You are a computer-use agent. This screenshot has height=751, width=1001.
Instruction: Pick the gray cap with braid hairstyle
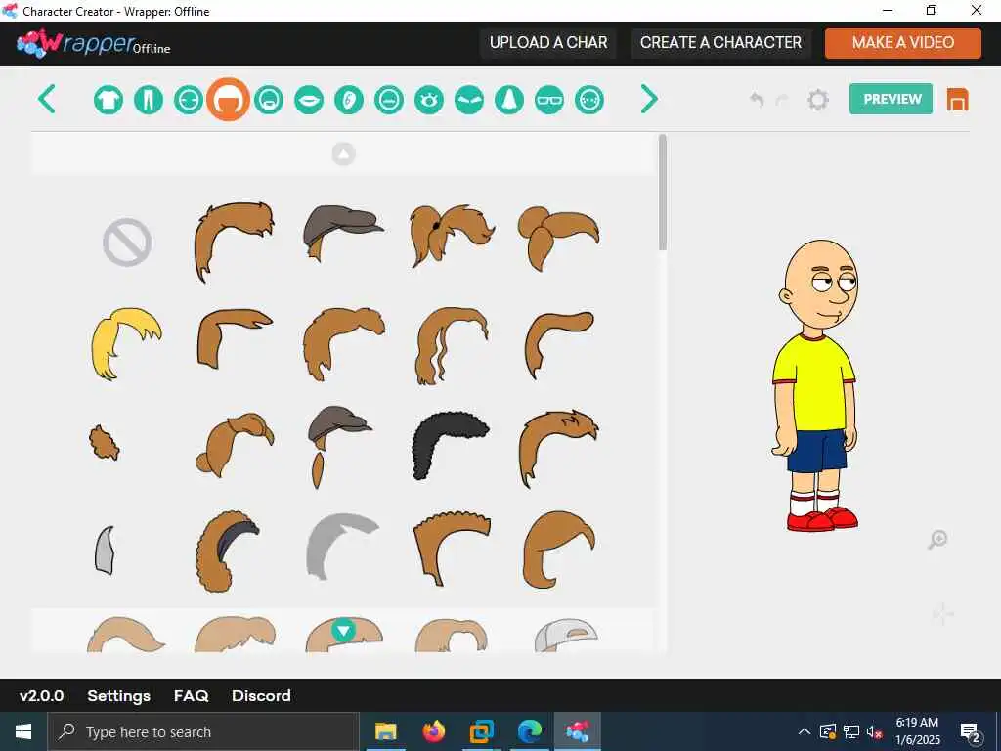(x=339, y=446)
